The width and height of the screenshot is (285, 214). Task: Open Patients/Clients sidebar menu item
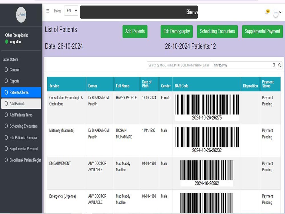click(x=21, y=92)
